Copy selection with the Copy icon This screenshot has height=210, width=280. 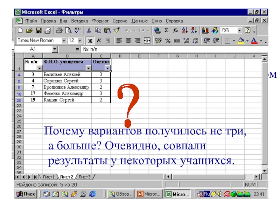[98, 30]
